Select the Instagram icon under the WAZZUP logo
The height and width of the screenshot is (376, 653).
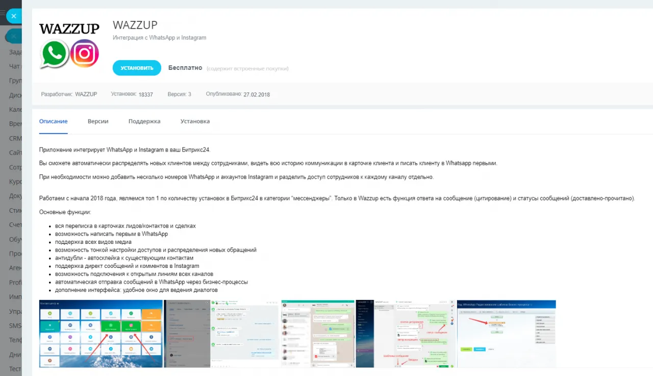tap(84, 53)
